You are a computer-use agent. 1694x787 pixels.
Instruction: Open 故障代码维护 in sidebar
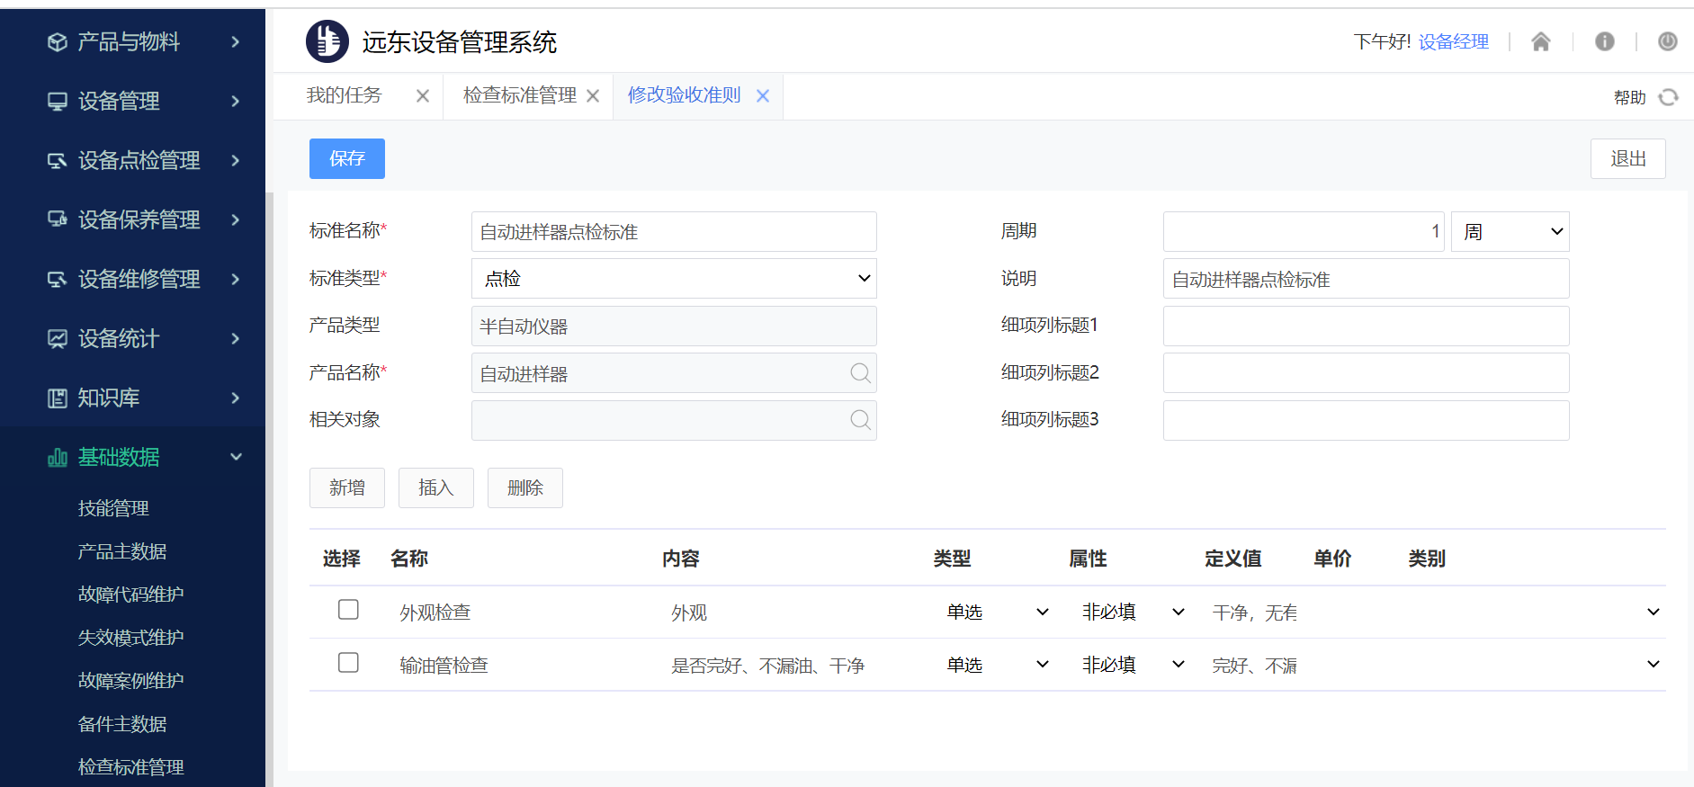pos(130,595)
